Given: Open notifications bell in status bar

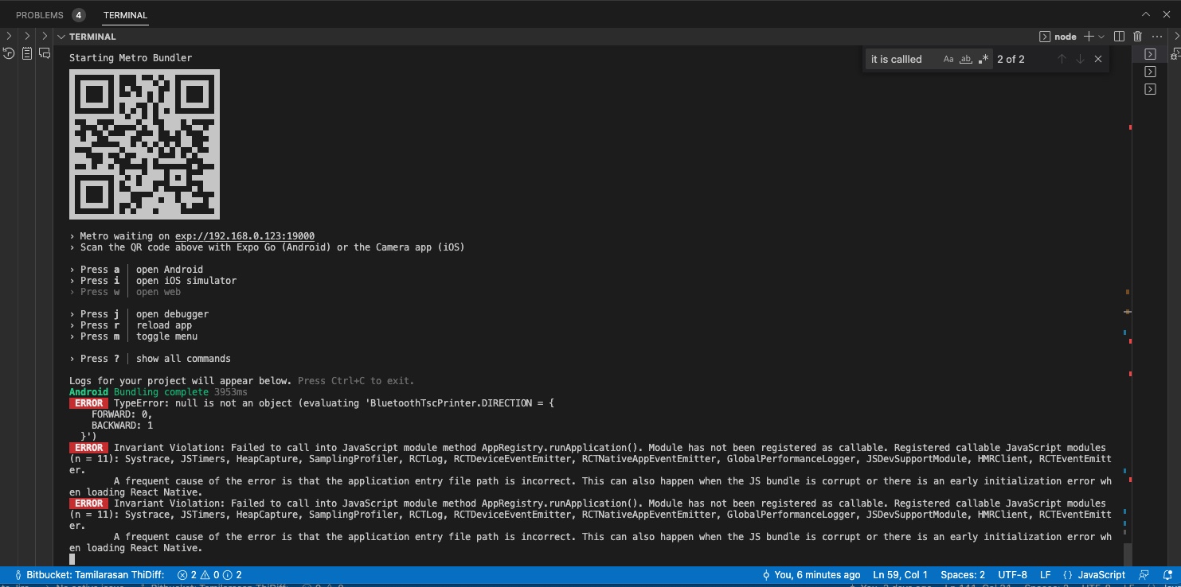Looking at the screenshot, I should (x=1167, y=574).
